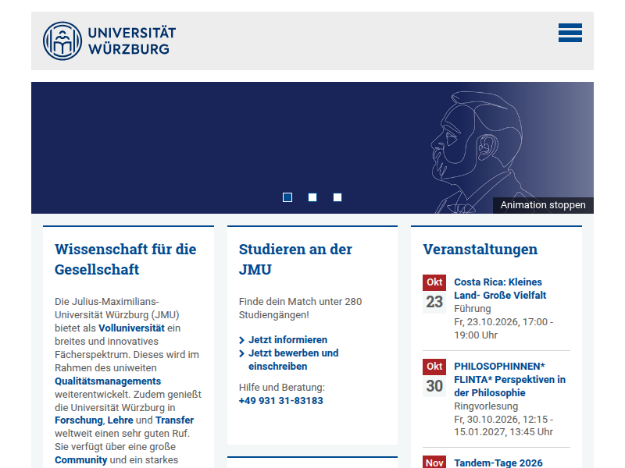Image resolution: width=625 pixels, height=468 pixels.
Task: Click the text 'Ringvorlesung'
Action: (x=486, y=406)
